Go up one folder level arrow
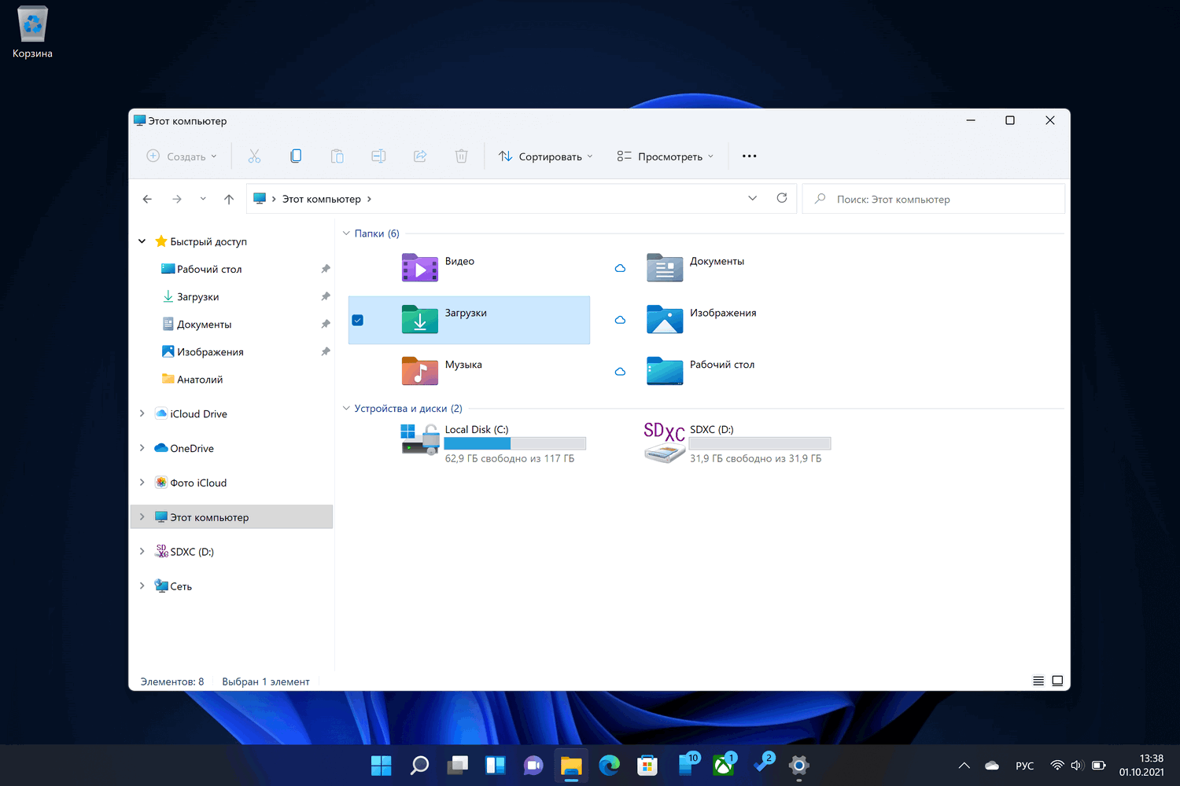This screenshot has height=786, width=1180. click(229, 199)
